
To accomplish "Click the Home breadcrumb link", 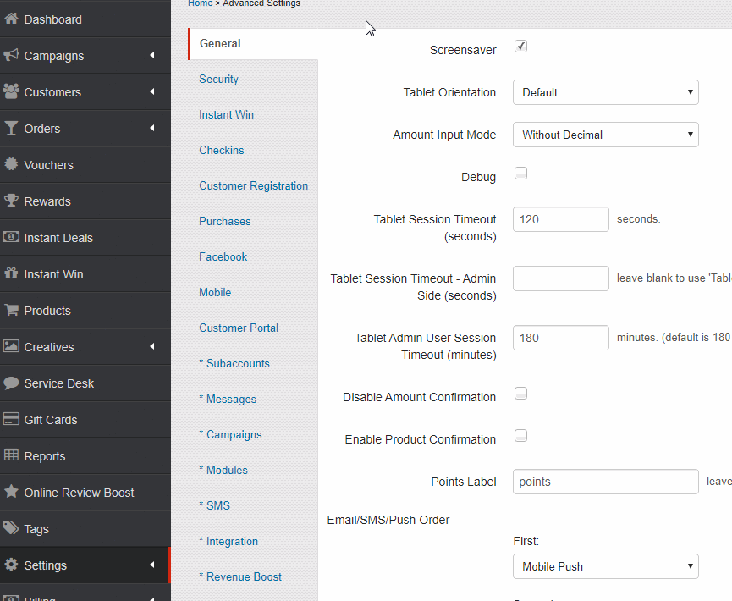I will pyautogui.click(x=200, y=3).
